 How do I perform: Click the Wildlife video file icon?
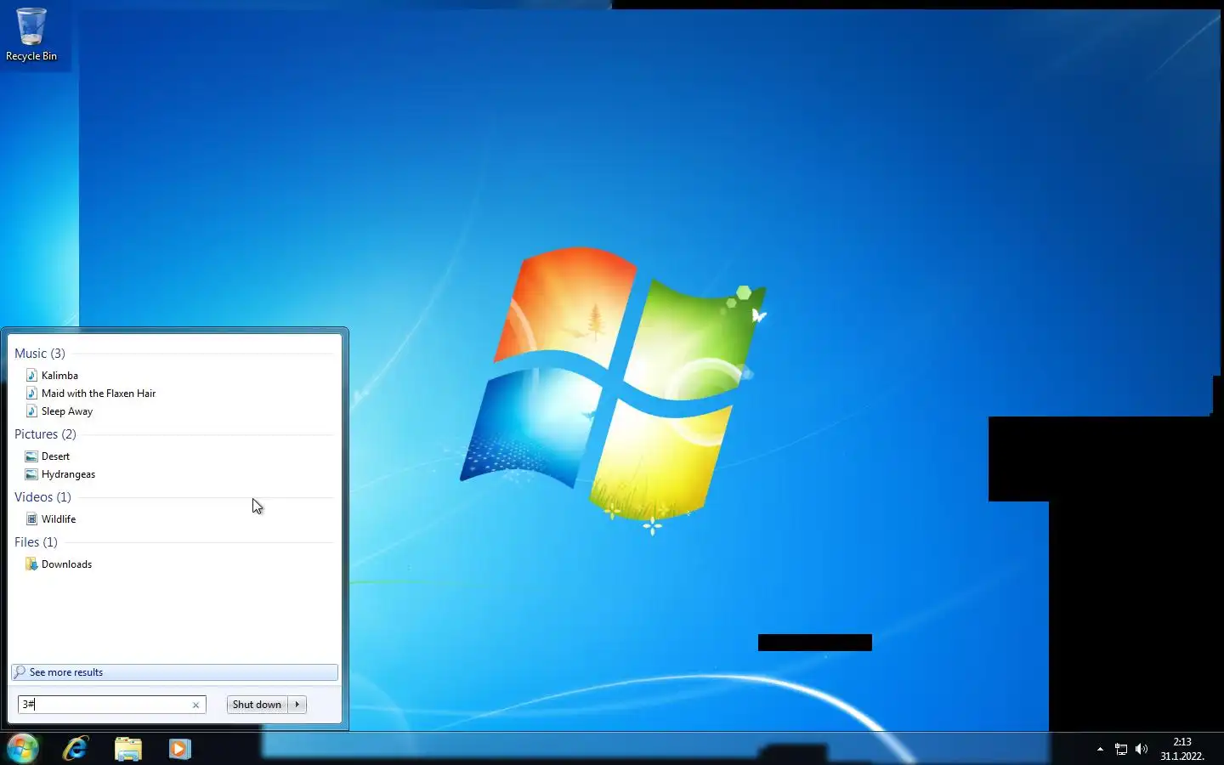click(31, 519)
